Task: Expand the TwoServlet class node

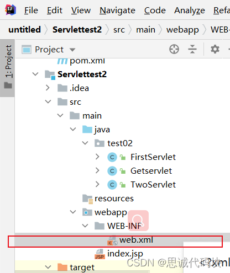Action: tap(97, 184)
